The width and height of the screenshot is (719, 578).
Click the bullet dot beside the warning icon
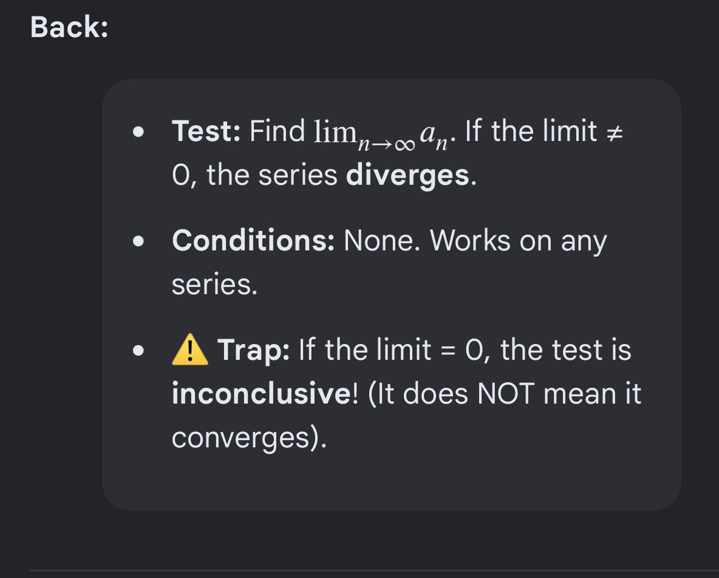(x=138, y=350)
